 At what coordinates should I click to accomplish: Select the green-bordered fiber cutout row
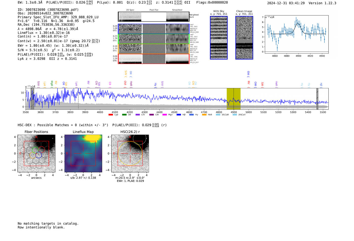[x=153, y=39]
